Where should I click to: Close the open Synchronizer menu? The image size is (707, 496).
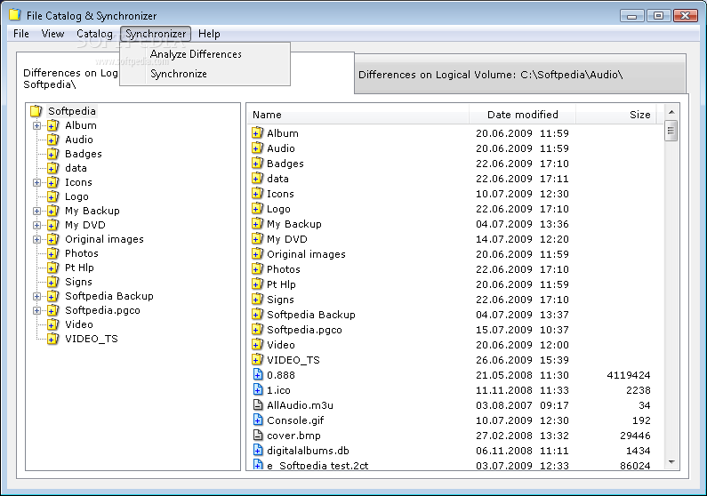(x=156, y=34)
